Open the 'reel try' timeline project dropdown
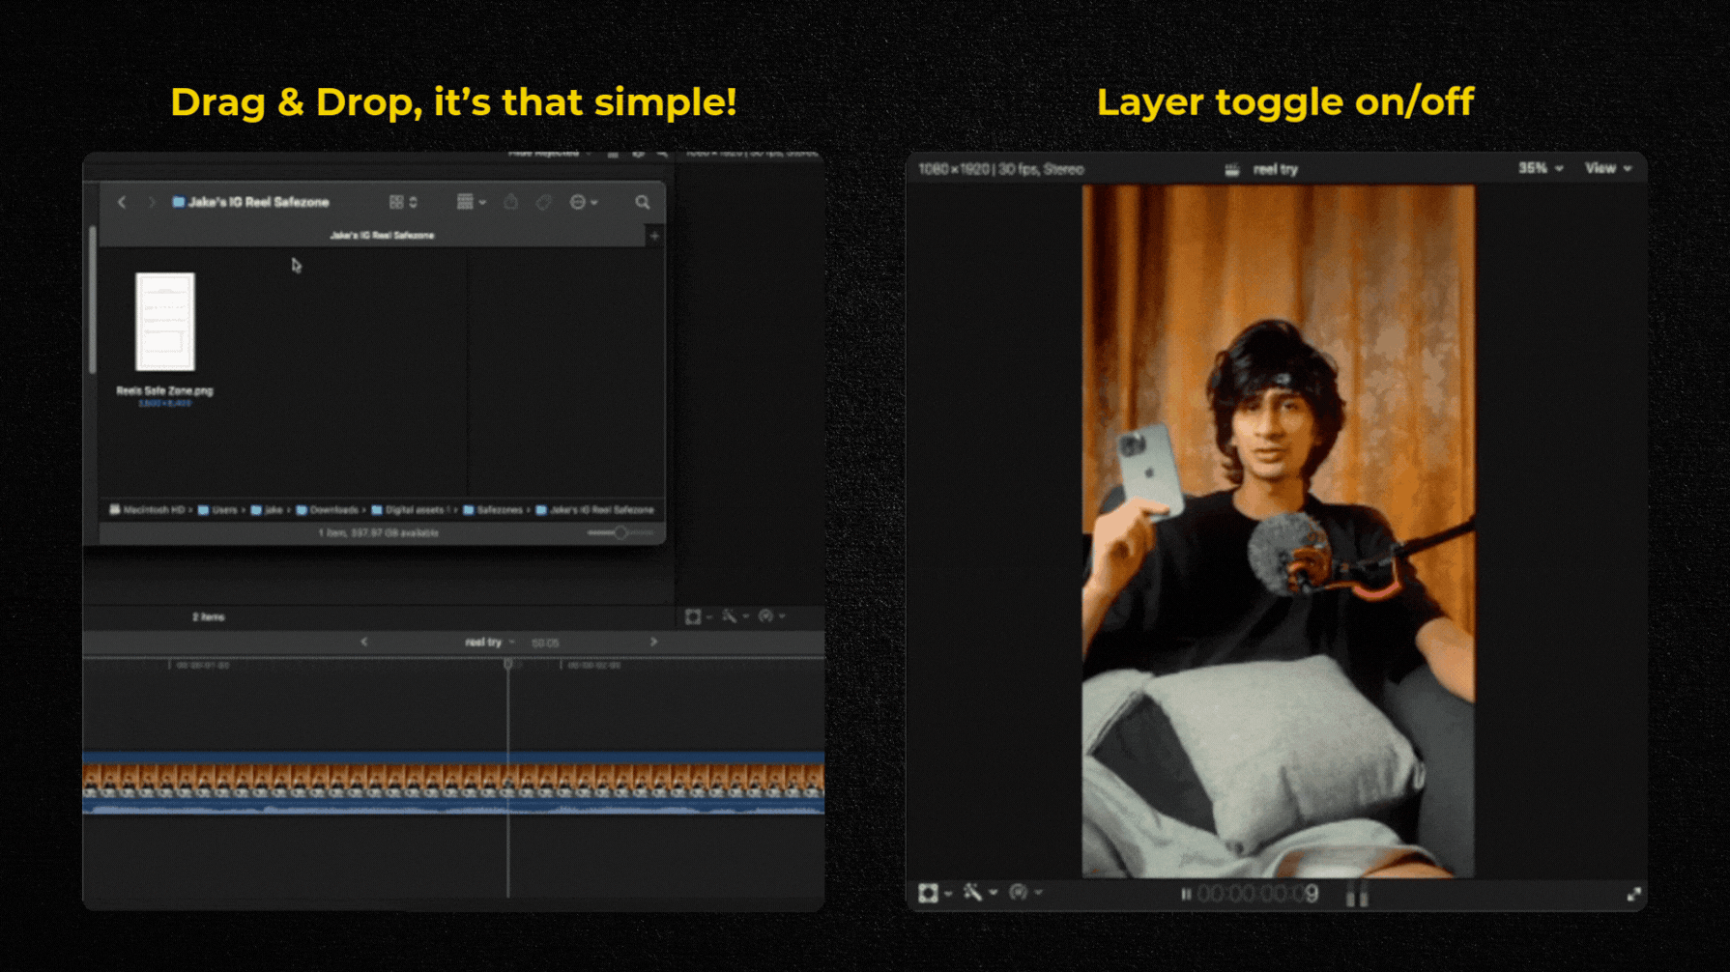1730x972 pixels. (489, 643)
